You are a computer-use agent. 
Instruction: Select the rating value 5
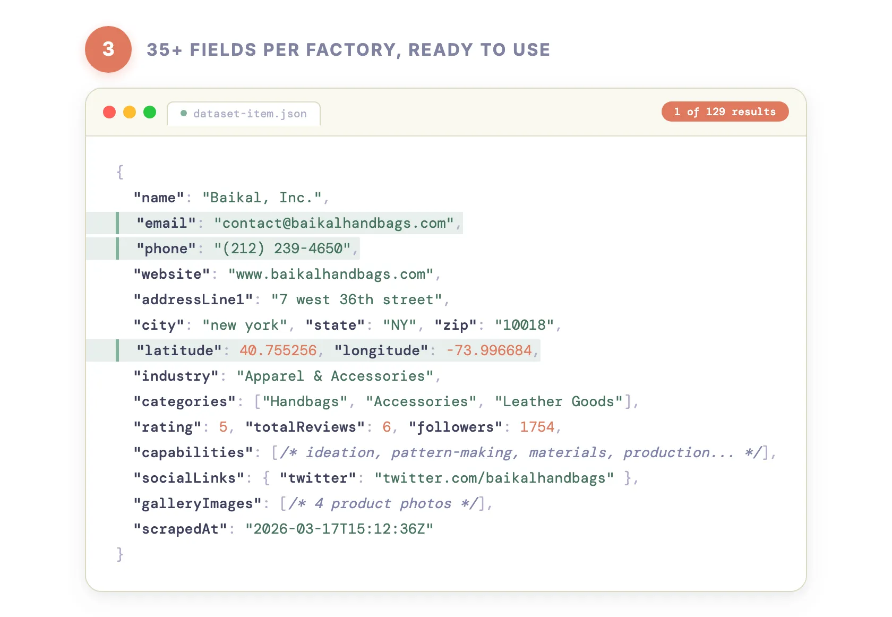(222, 427)
